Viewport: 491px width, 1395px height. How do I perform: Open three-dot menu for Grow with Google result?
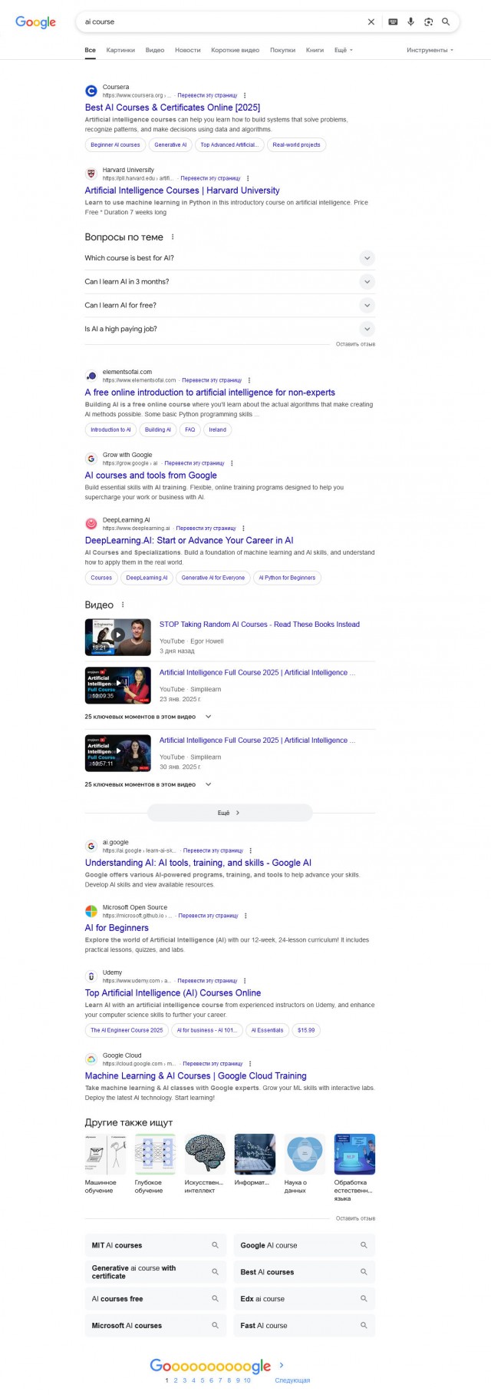pyautogui.click(x=232, y=463)
